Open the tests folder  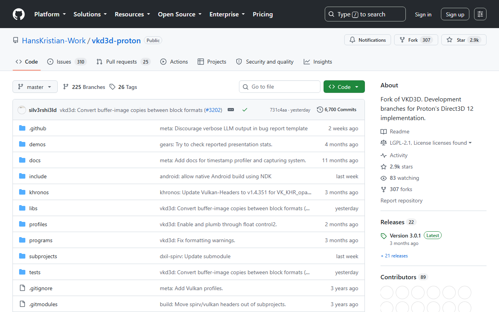[35, 272]
